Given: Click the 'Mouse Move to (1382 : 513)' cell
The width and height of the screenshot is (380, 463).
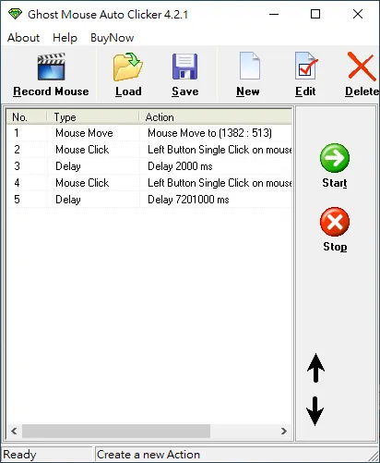Looking at the screenshot, I should coord(209,133).
